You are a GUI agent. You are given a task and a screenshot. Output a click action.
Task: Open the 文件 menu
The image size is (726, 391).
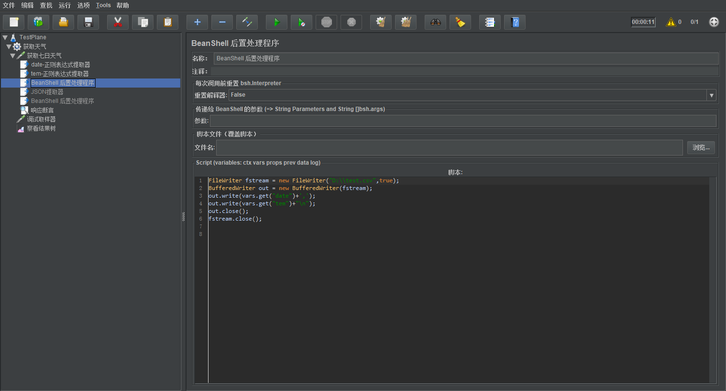click(9, 5)
